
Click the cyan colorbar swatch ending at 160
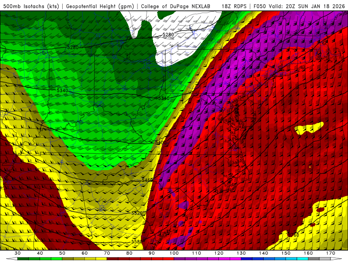point(303,259)
